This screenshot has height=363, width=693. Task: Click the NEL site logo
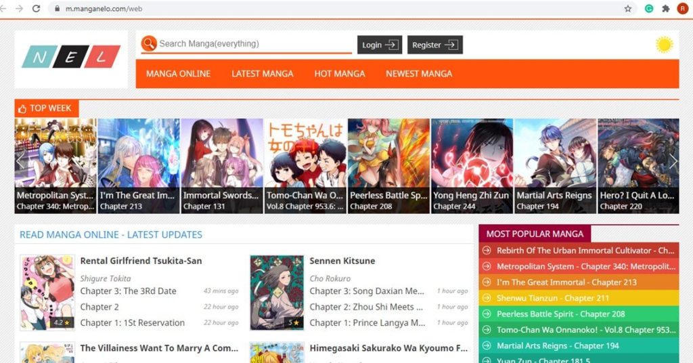(71, 58)
